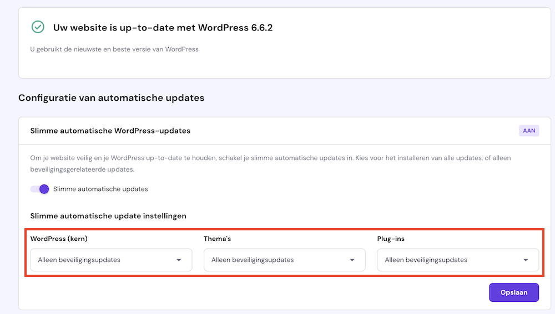Click the 'Slimme automatische update instellingen' heading
555x314 pixels.
coord(108,216)
